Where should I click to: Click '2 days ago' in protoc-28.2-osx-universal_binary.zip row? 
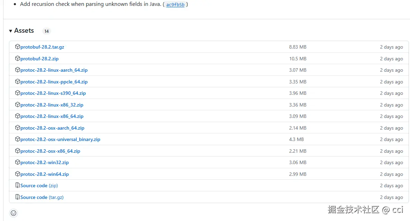click(391, 139)
